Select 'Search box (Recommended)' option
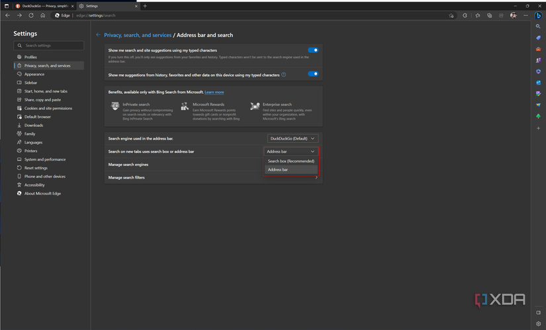Image resolution: width=546 pixels, height=330 pixels. click(x=291, y=161)
